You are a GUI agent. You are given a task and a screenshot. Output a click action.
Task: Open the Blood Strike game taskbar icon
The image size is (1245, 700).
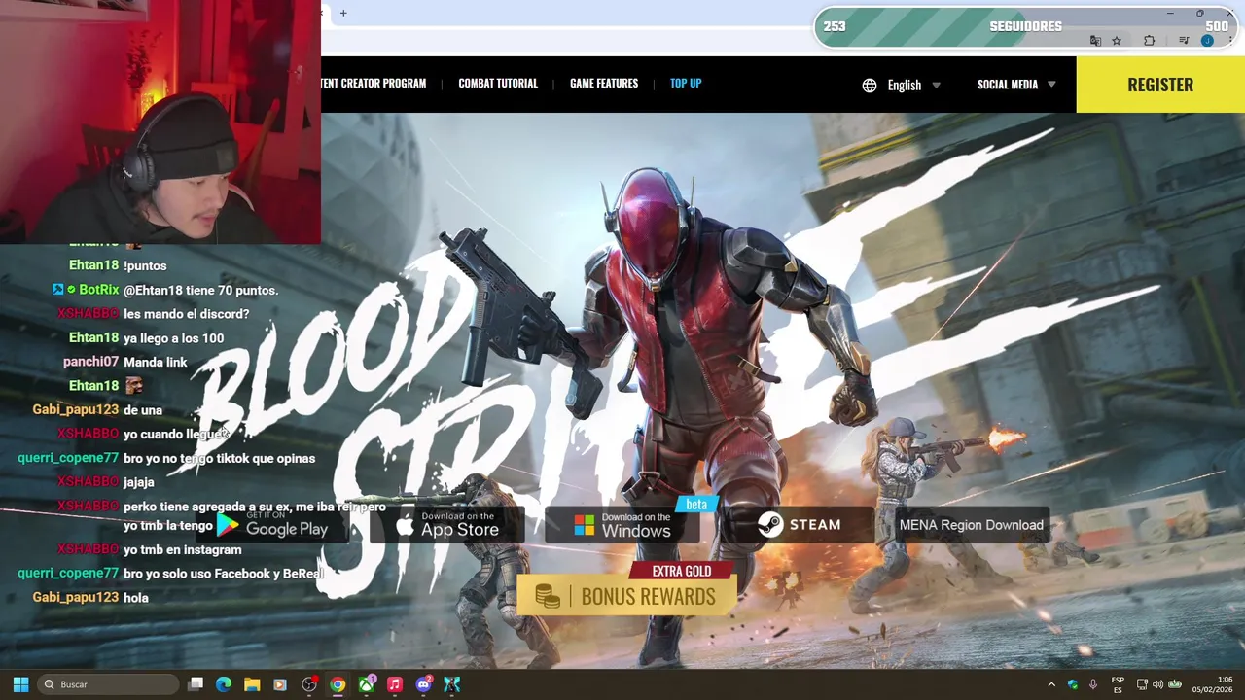(x=452, y=684)
